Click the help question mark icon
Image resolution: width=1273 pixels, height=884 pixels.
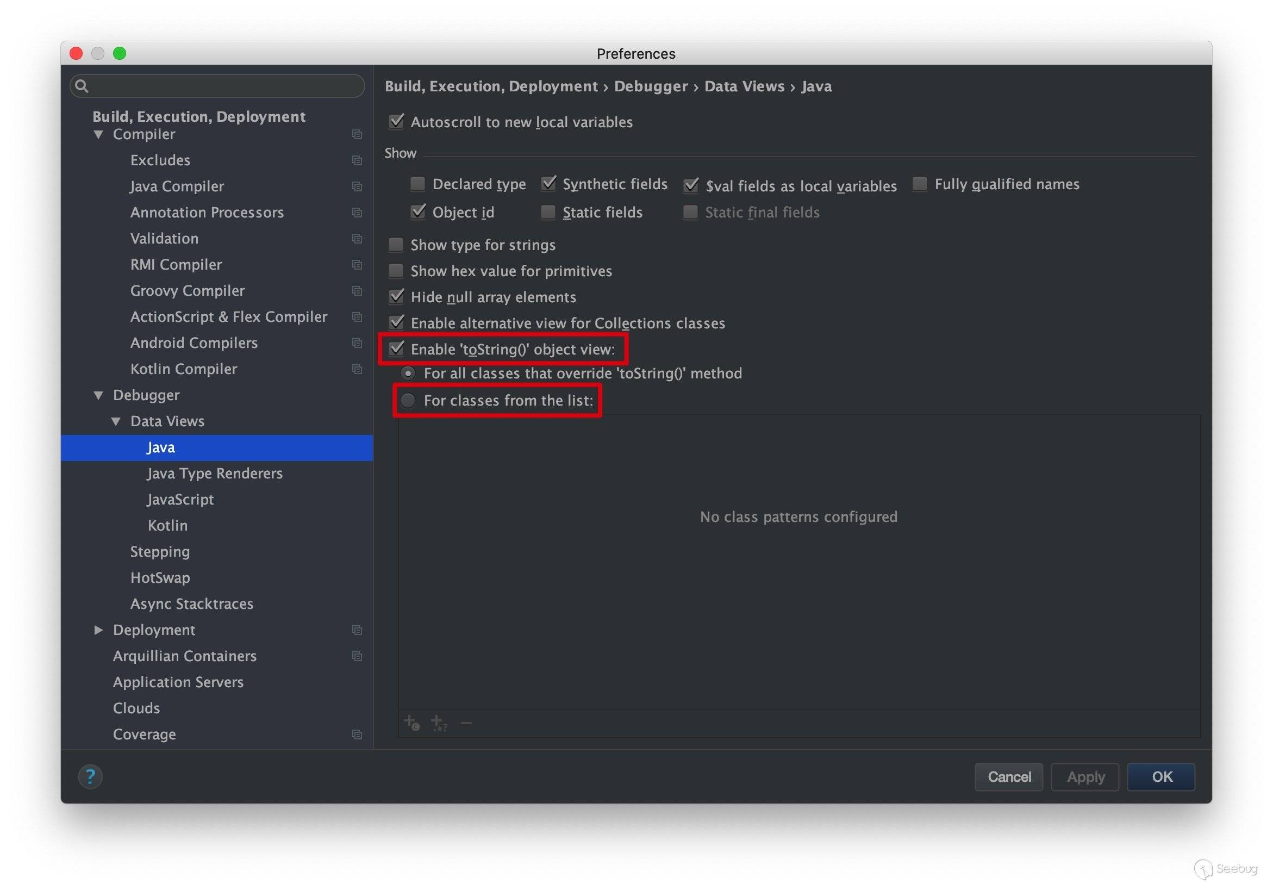point(90,776)
